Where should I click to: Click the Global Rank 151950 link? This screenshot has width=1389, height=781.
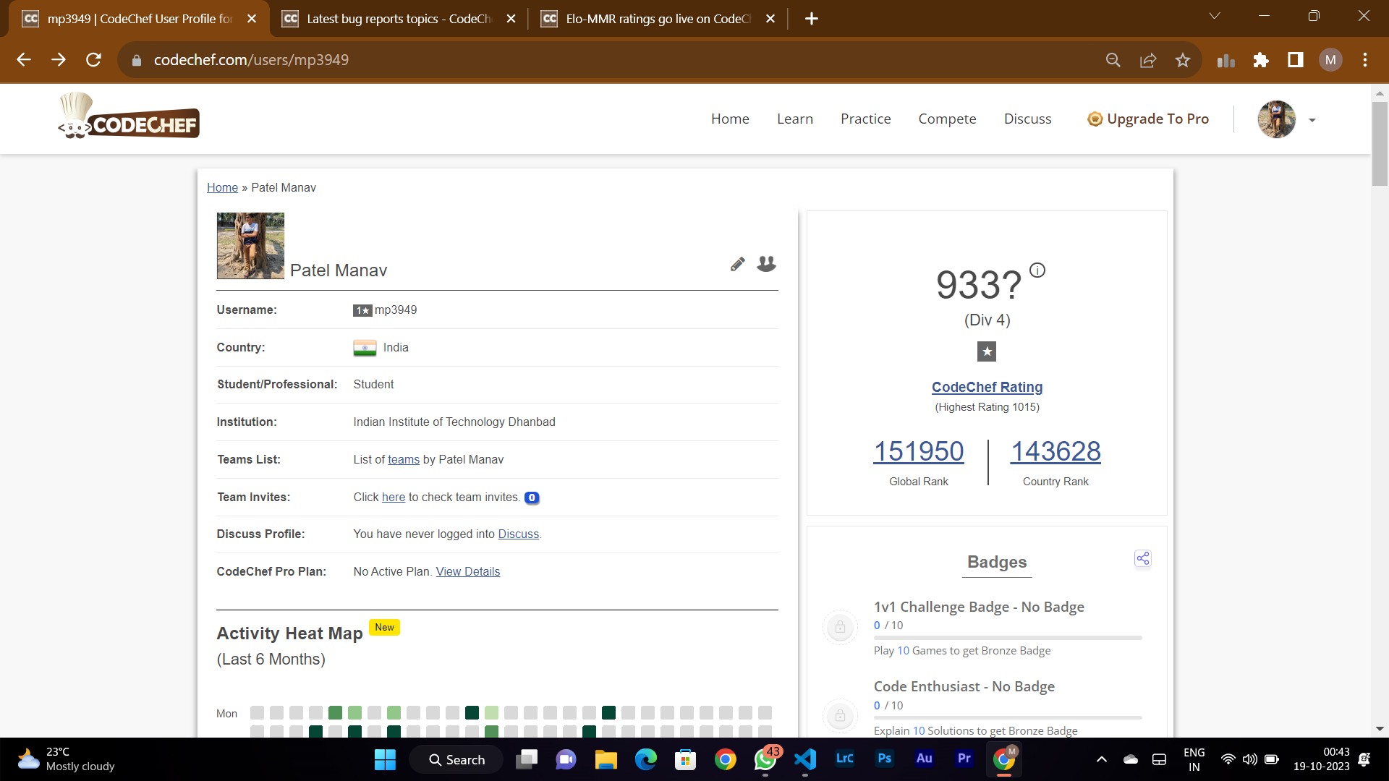coord(918,451)
